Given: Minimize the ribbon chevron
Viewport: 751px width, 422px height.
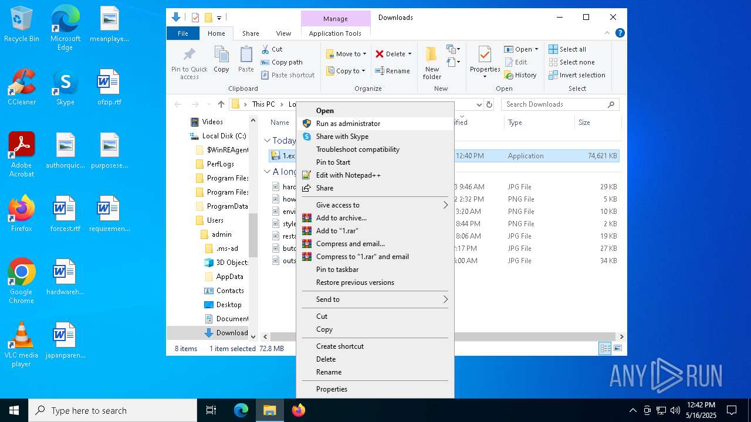Looking at the screenshot, I should 608,33.
